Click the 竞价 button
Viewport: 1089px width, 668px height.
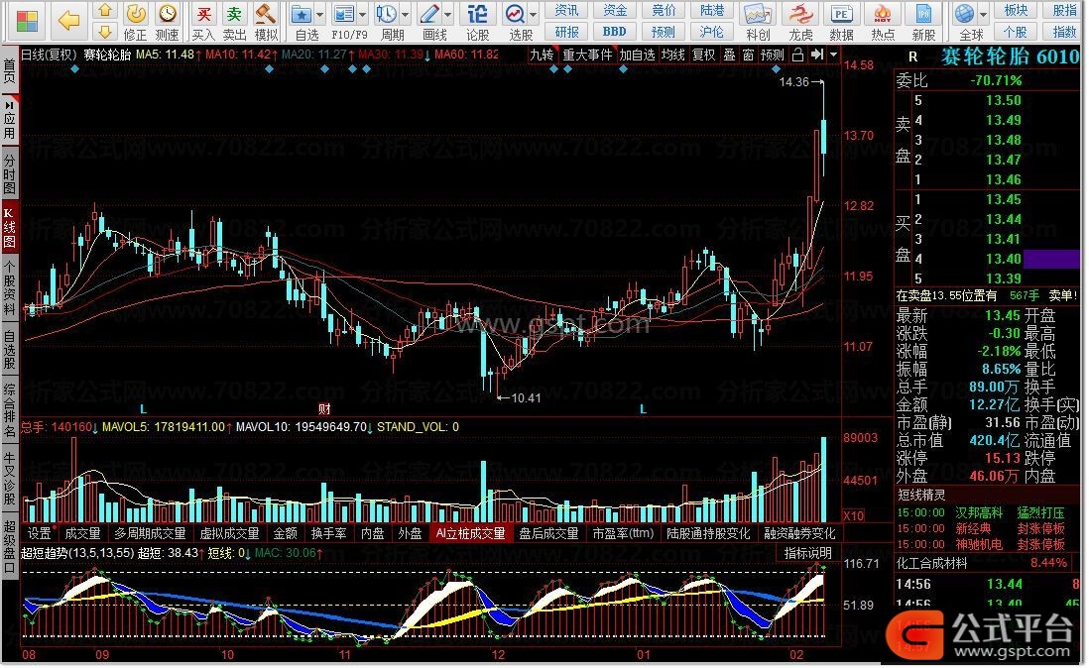[664, 10]
